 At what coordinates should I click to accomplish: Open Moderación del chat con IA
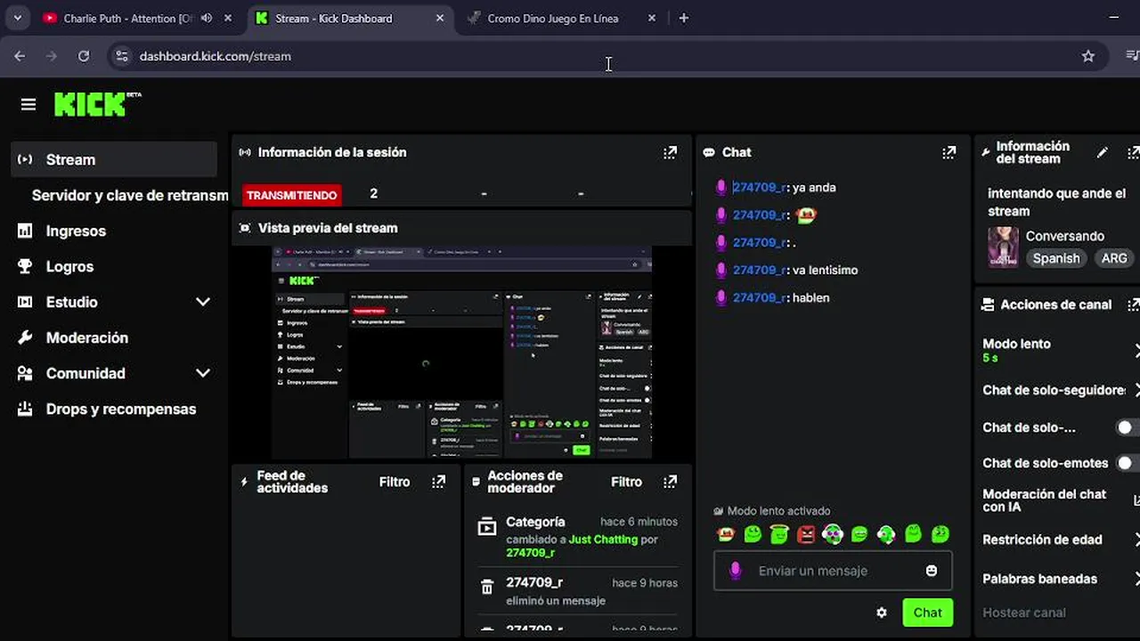tap(1060, 500)
